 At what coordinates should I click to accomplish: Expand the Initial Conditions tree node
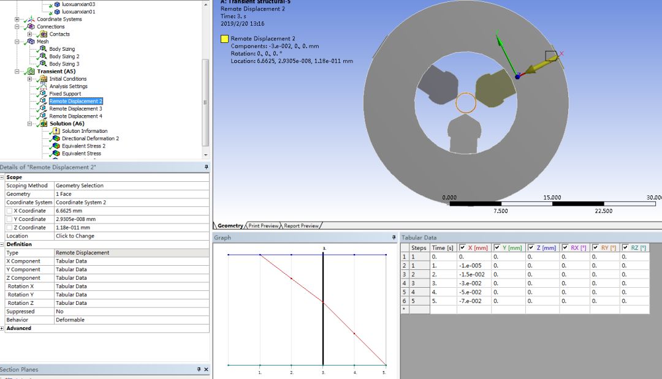(29, 79)
